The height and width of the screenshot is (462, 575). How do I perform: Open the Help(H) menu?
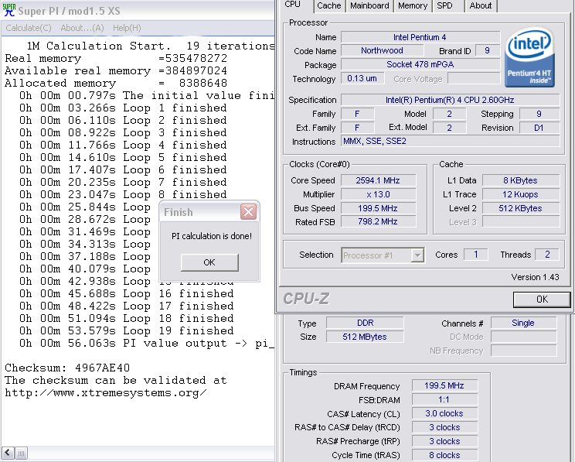pyautogui.click(x=127, y=28)
